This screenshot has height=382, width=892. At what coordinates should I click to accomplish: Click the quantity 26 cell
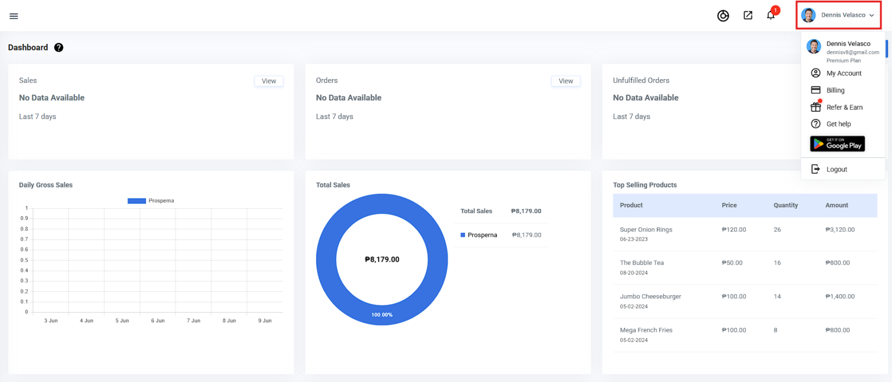(x=777, y=229)
